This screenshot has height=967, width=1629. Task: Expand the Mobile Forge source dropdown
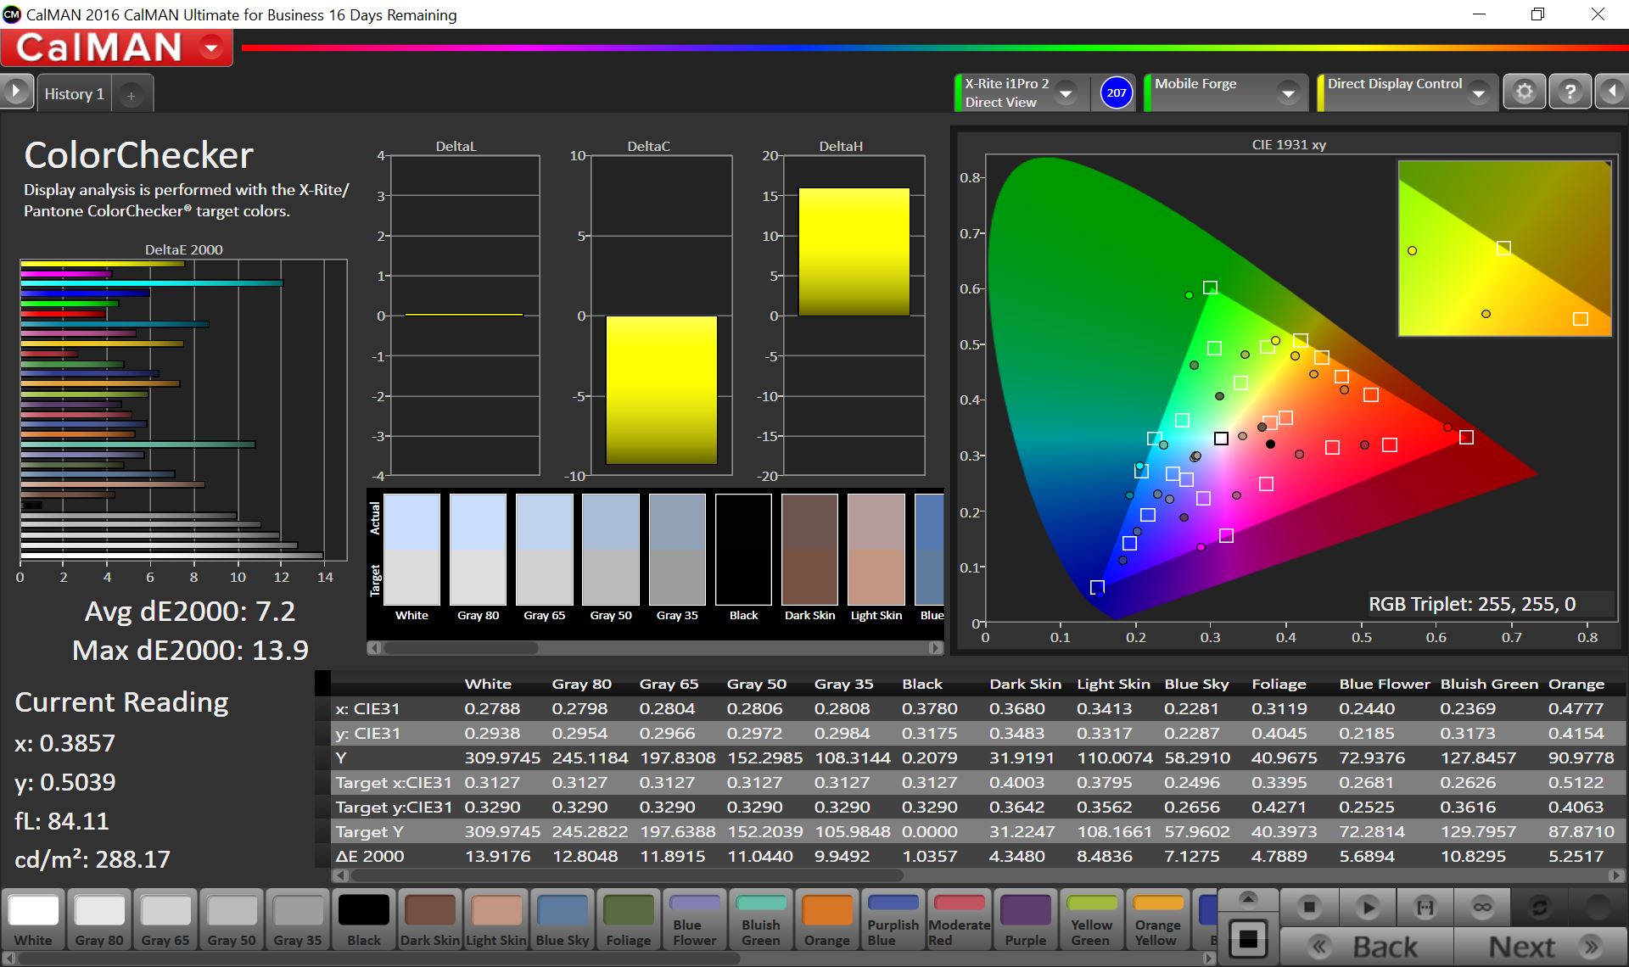click(1288, 92)
